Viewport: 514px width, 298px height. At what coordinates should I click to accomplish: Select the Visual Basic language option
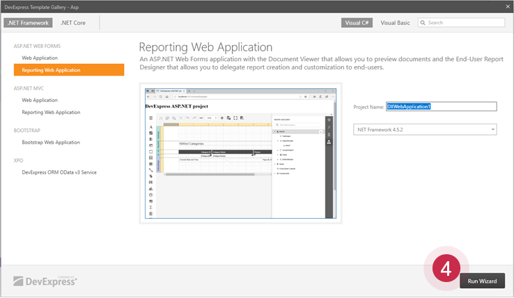pyautogui.click(x=395, y=23)
